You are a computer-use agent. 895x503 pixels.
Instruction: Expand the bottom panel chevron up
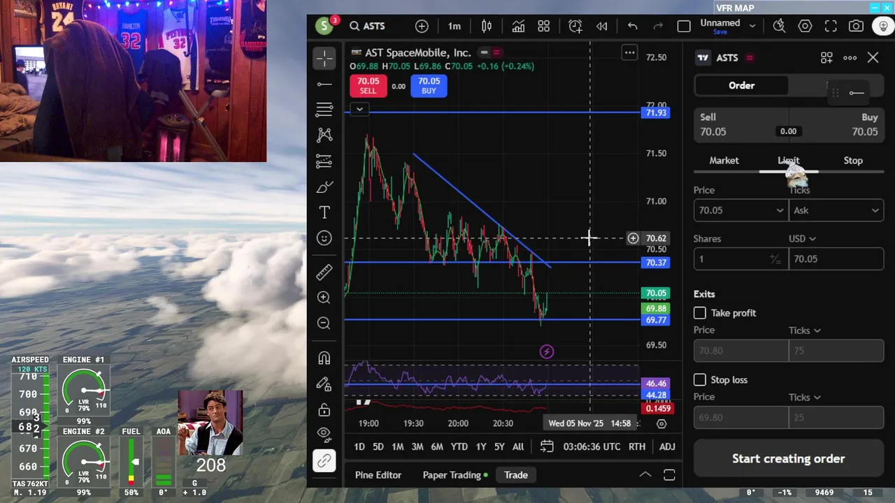tap(645, 475)
